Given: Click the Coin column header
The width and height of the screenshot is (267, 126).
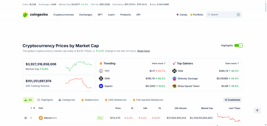Looking at the screenshot, I should [41, 108].
